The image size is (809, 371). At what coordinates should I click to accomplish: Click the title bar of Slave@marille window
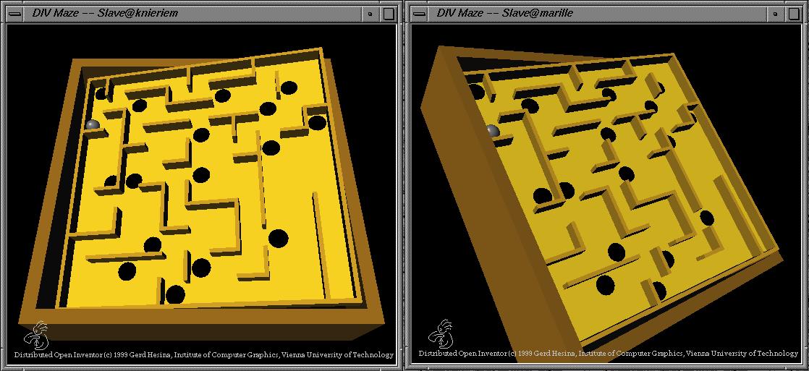[x=596, y=14]
